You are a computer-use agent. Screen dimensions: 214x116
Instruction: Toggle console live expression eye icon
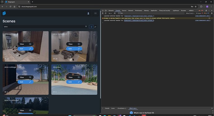[x=115, y=13]
